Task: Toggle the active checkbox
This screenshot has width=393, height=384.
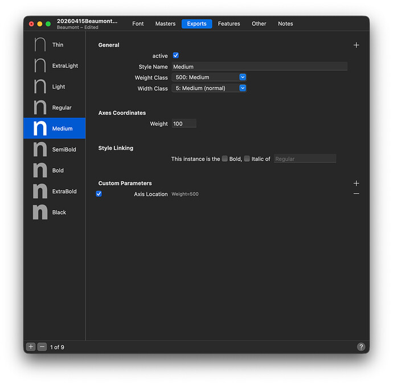Action: pyautogui.click(x=175, y=56)
